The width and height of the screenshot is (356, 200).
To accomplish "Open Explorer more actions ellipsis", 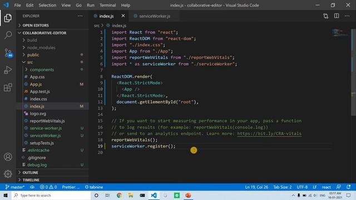I will pos(80,16).
